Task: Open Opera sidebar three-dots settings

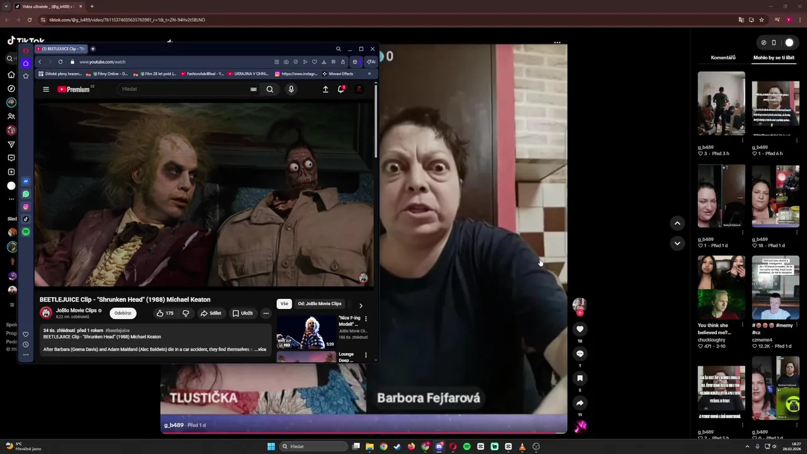Action: point(26,355)
